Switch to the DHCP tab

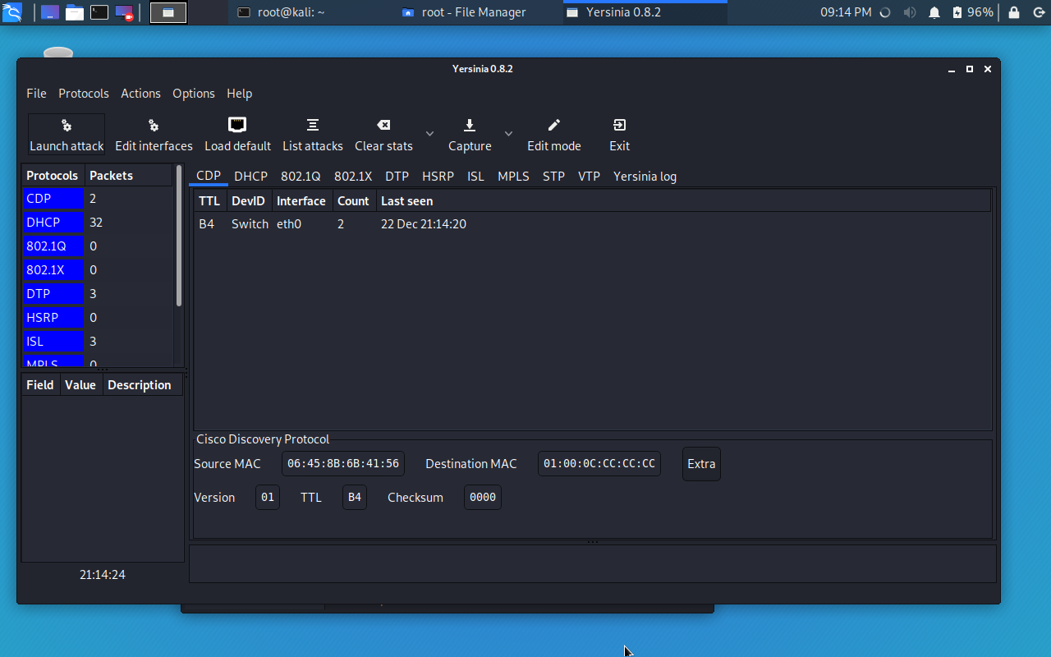[250, 177]
